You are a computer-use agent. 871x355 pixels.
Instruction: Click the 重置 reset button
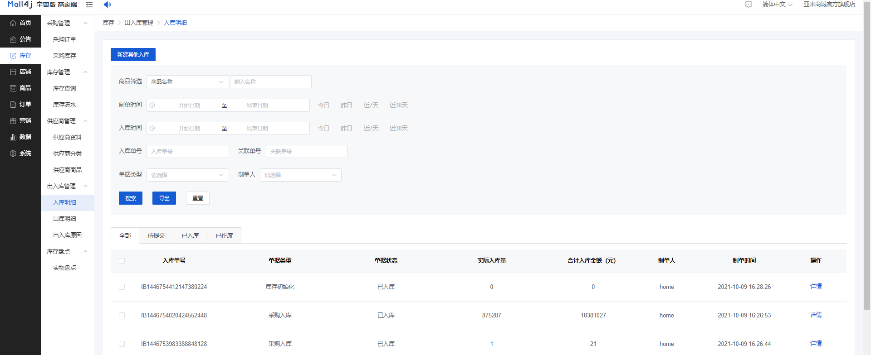tap(198, 198)
